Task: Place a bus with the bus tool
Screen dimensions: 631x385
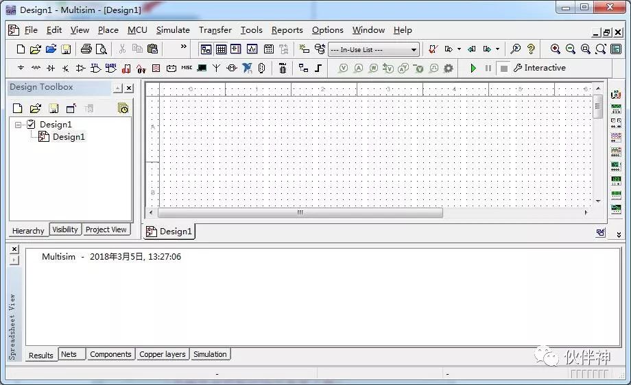Action: click(318, 68)
